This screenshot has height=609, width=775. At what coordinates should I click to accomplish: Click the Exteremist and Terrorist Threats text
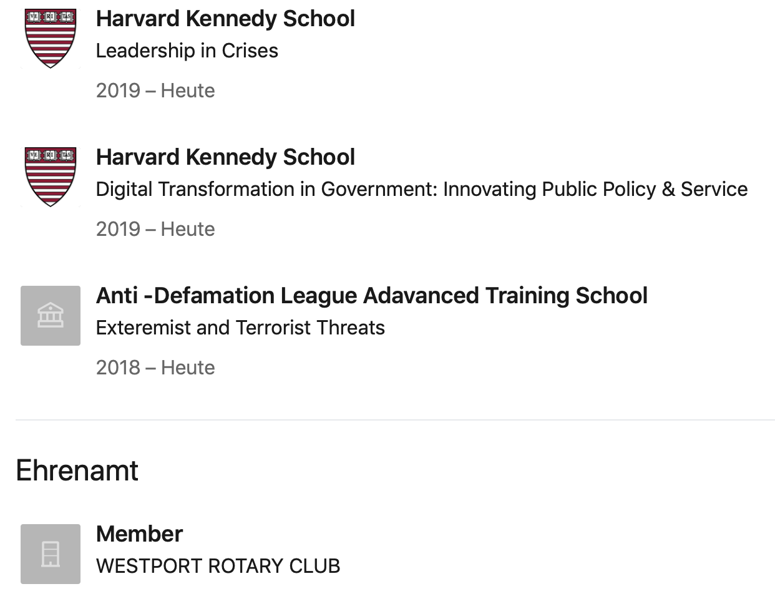point(240,328)
